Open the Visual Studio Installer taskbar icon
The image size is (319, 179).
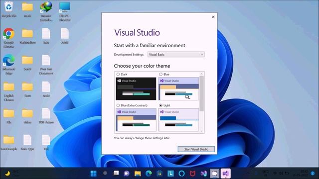click(204, 174)
